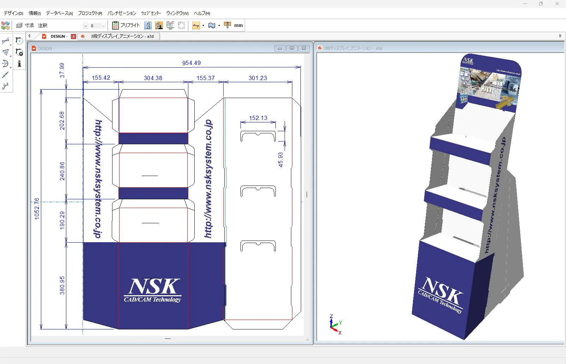
Task: Toggle the mm units button
Action: [238, 25]
